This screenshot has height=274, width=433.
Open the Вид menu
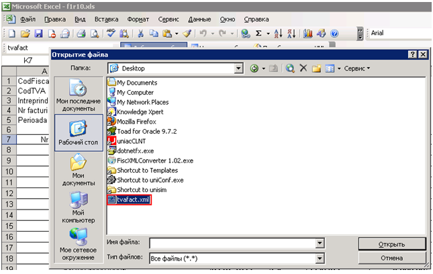coord(80,19)
